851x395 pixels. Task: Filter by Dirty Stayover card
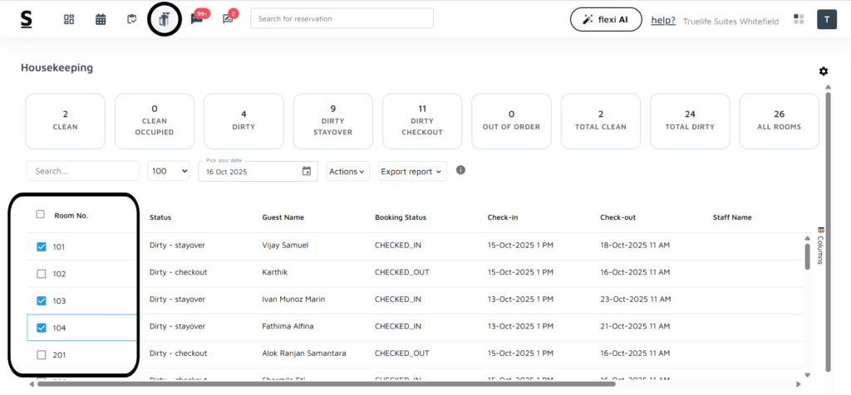click(x=332, y=121)
